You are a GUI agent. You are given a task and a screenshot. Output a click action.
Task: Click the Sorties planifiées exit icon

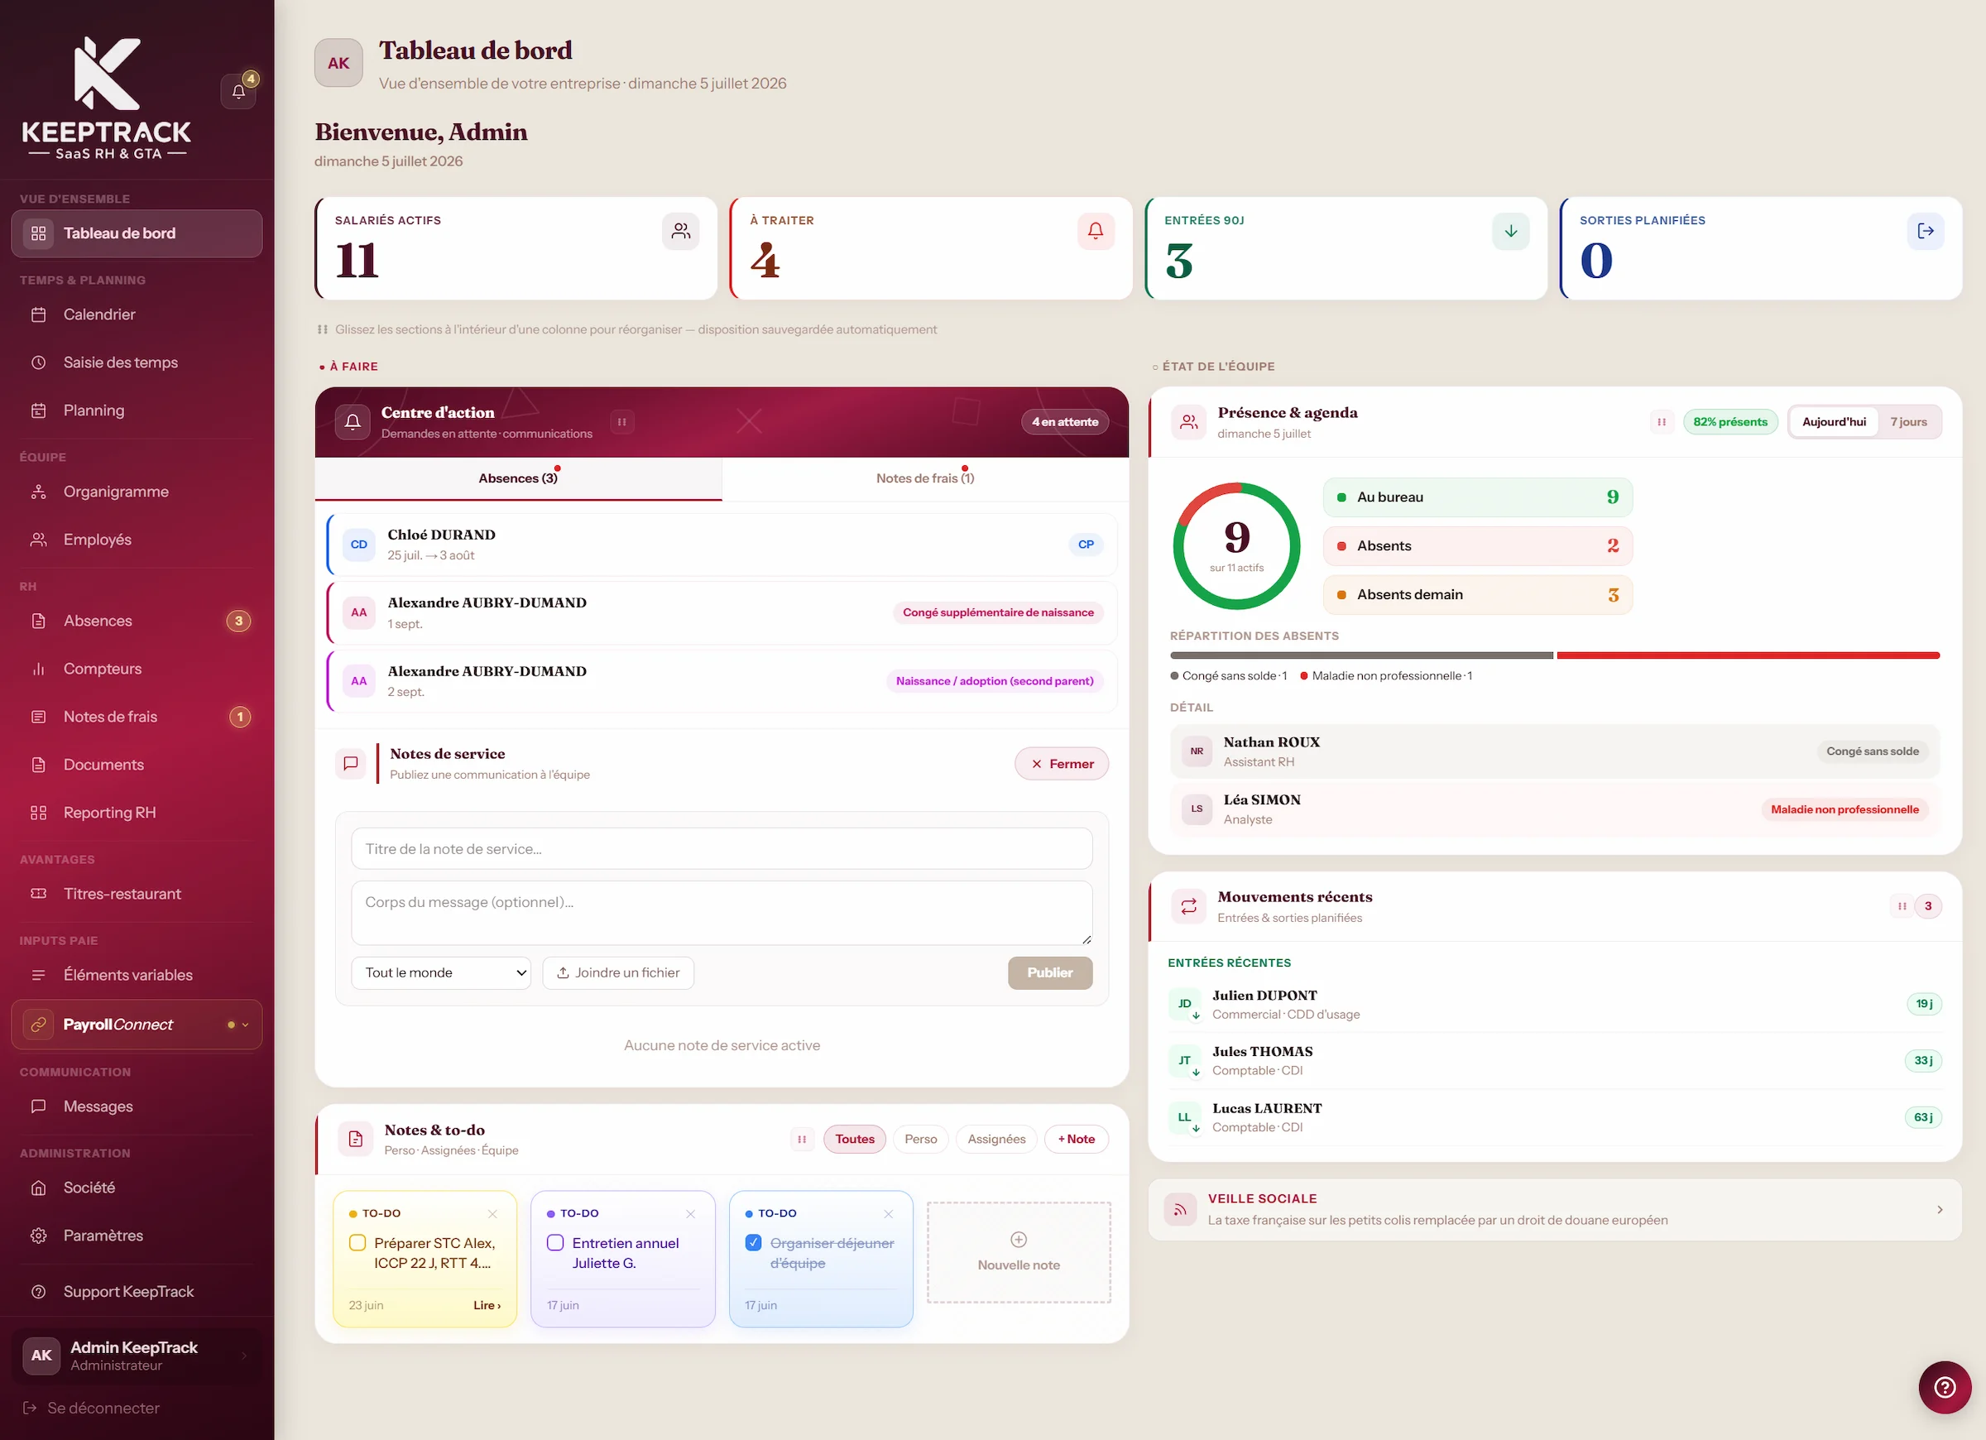1926,231
